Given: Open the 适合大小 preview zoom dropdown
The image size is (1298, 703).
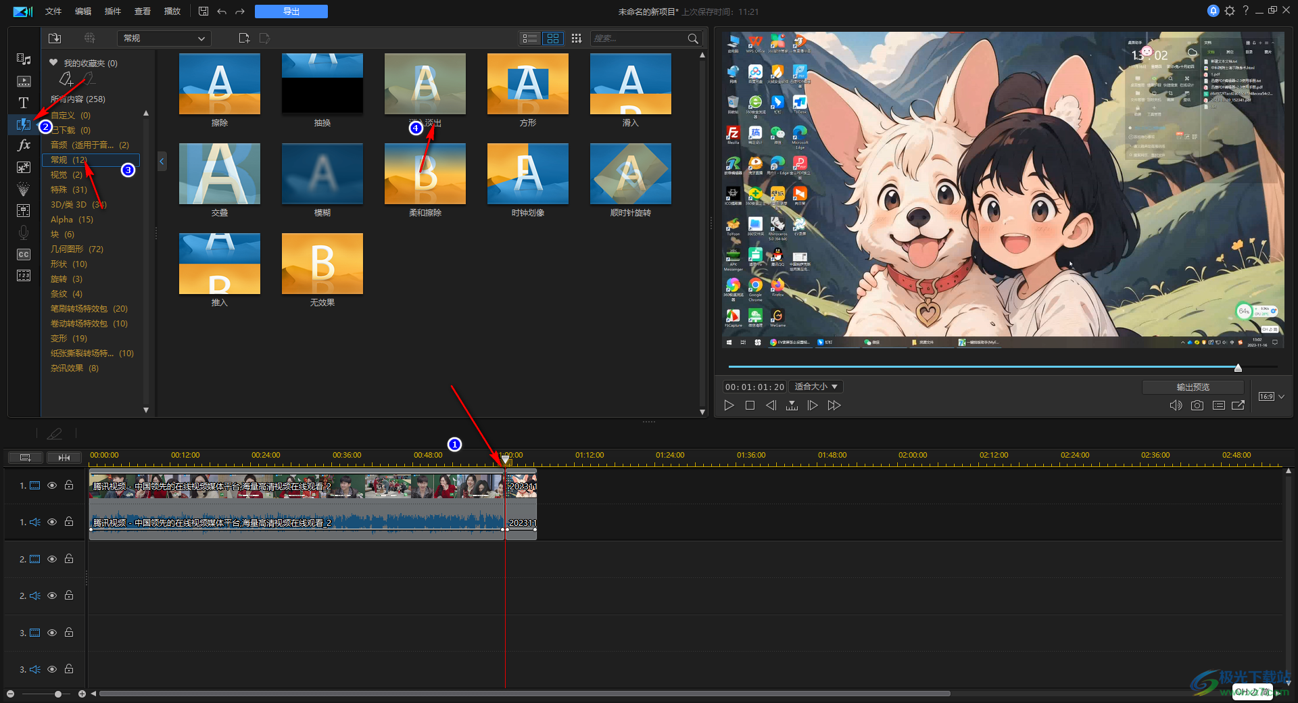Looking at the screenshot, I should point(817,387).
